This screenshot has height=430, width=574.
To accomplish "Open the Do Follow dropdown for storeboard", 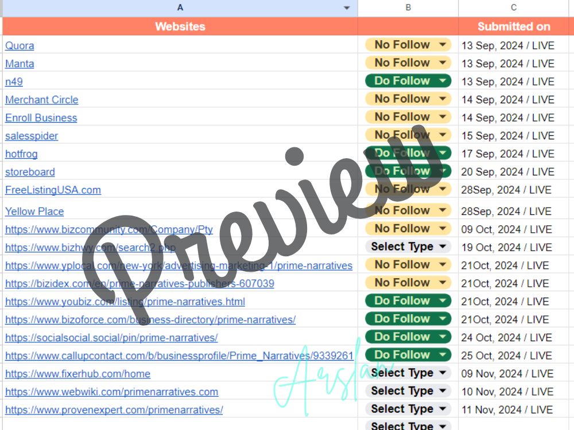I will point(408,171).
